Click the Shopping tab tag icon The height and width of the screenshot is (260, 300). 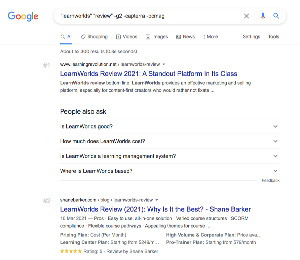83,37
